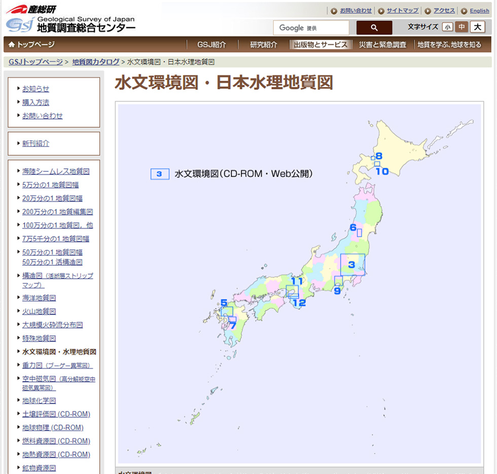Select map area 5 in Kyushu
497x474 pixels.
click(227, 311)
